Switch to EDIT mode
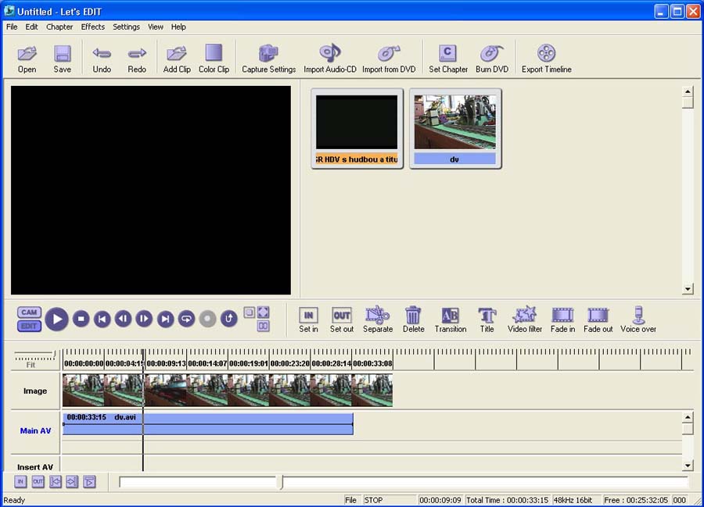This screenshot has height=507, width=704. pyautogui.click(x=29, y=325)
